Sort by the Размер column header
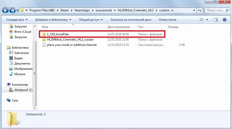Image resolution: width=232 pixels, height=129 pixels. [173, 27]
